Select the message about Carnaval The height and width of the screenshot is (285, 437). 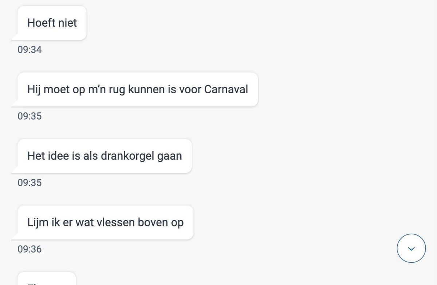coord(137,90)
